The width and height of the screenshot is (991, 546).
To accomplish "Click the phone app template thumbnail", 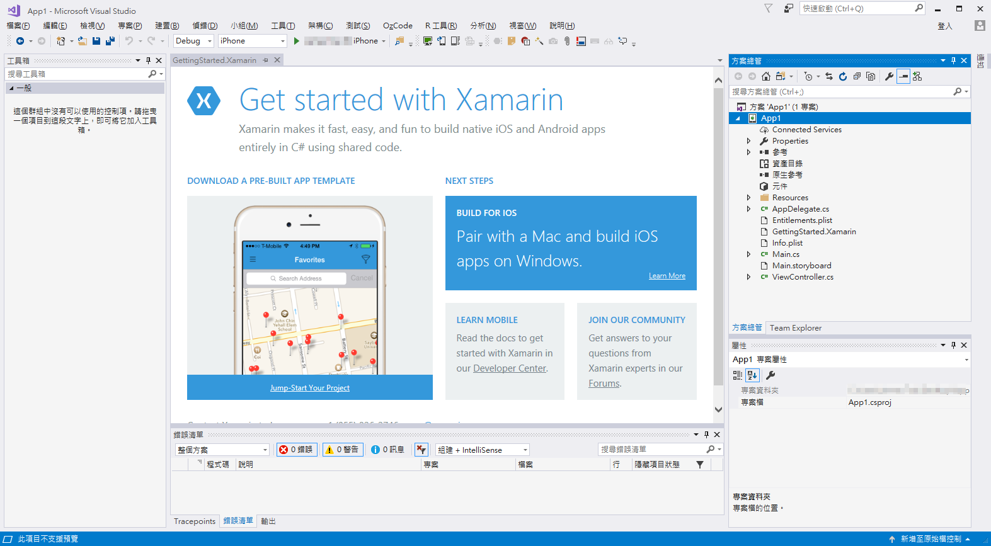I will [x=310, y=285].
